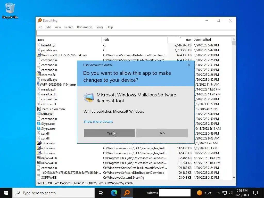Click the Everything search input box
Viewport: 264px width, 198px height.
(x=136, y=33)
